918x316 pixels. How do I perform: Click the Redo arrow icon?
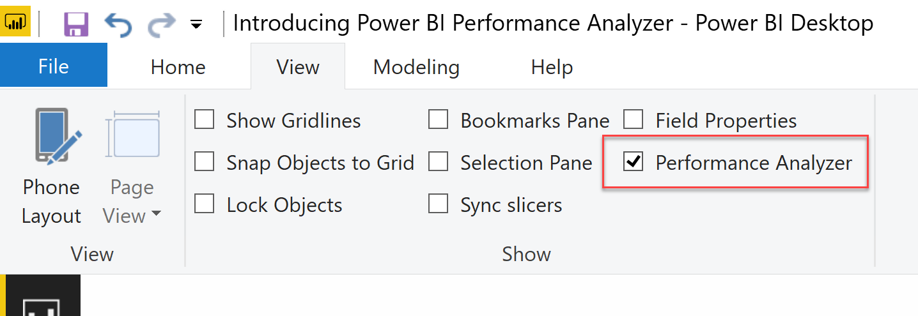[161, 25]
